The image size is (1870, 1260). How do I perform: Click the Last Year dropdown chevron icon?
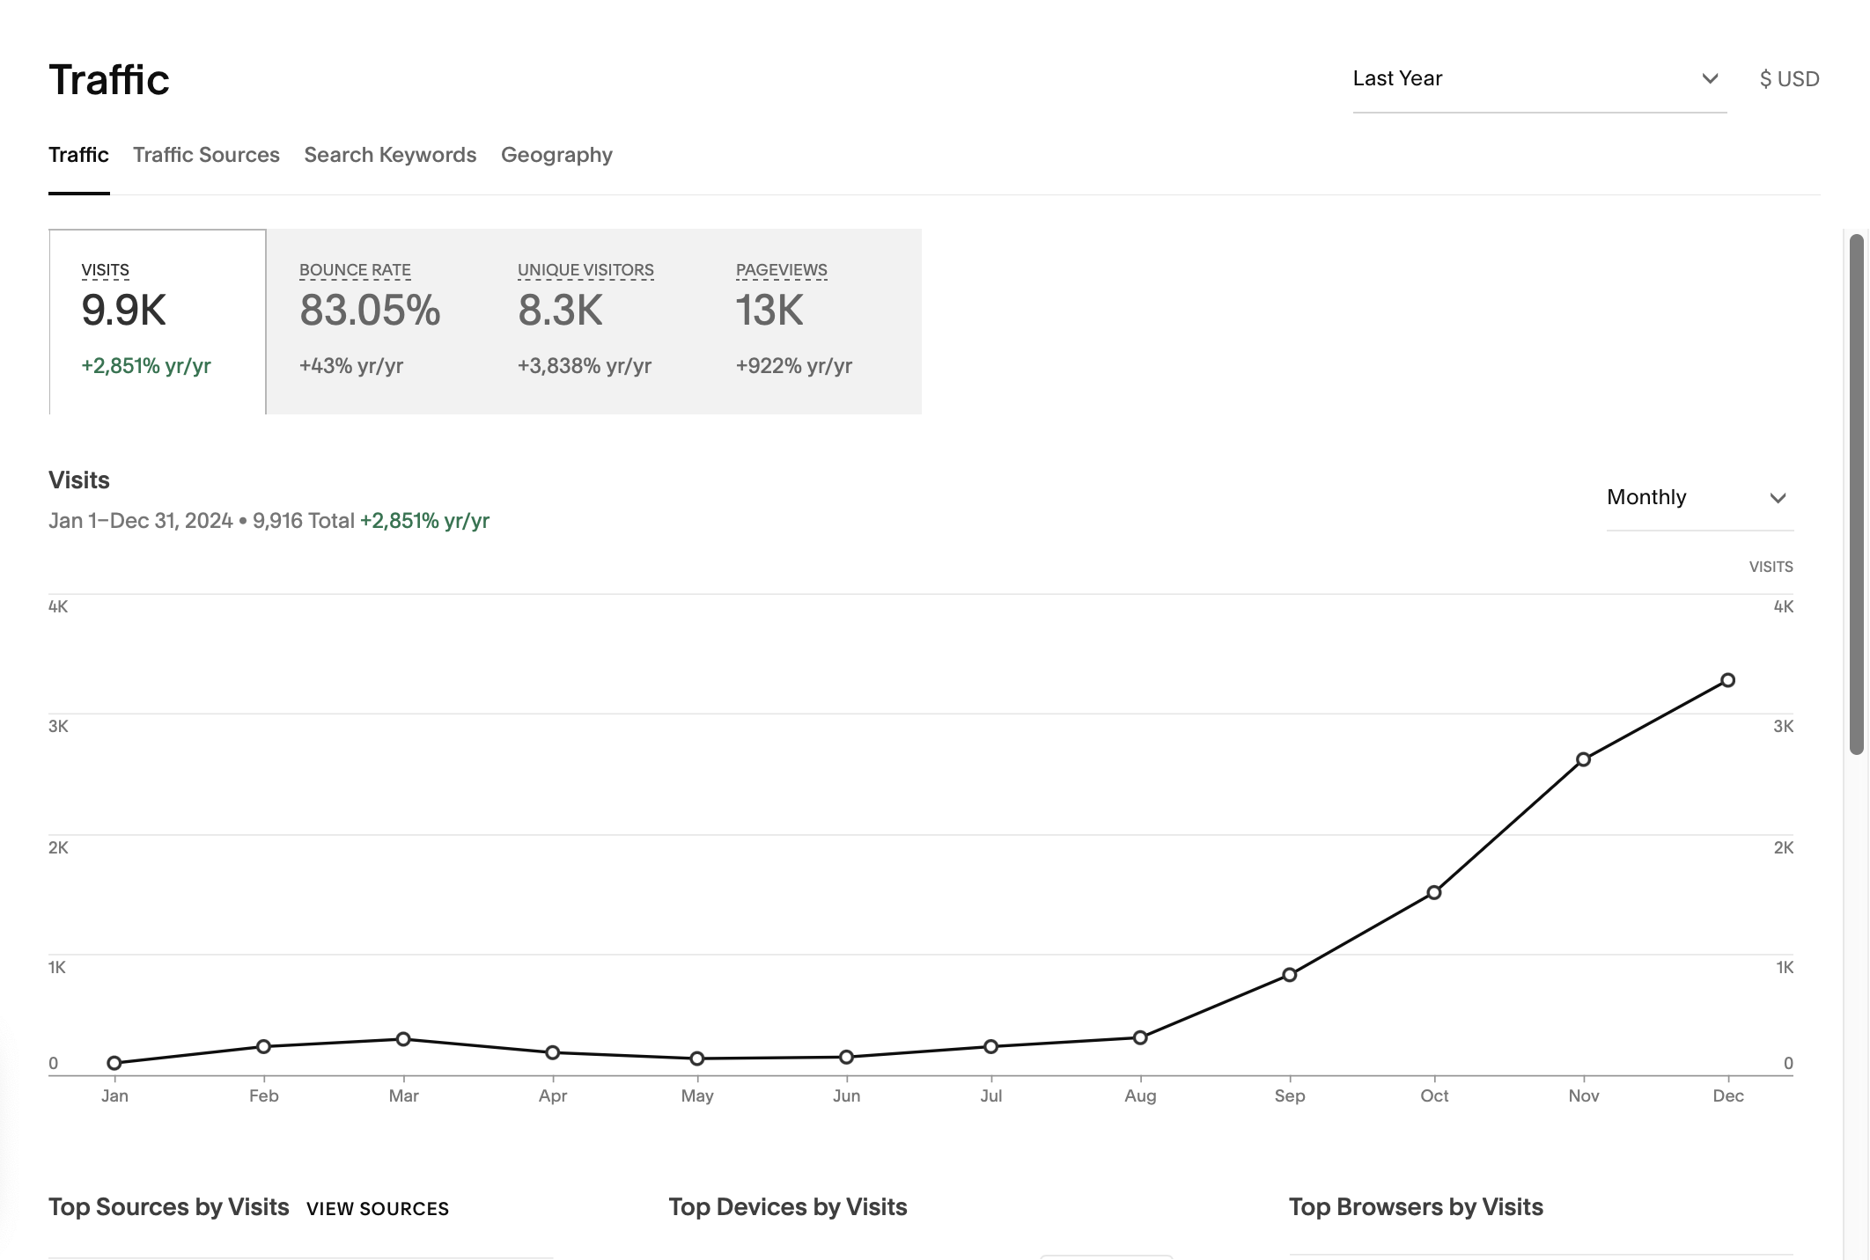(1710, 79)
